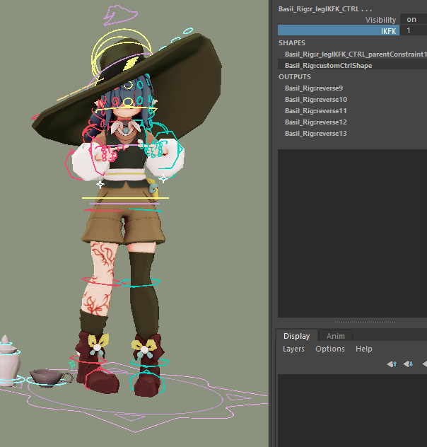Collapse the OUTPUTS section header
The image size is (427, 447).
[295, 76]
